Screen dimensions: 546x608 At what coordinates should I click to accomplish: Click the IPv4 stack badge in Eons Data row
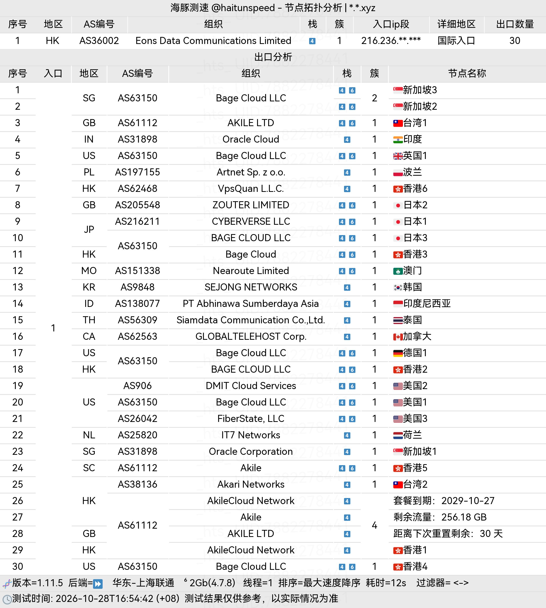(x=312, y=41)
